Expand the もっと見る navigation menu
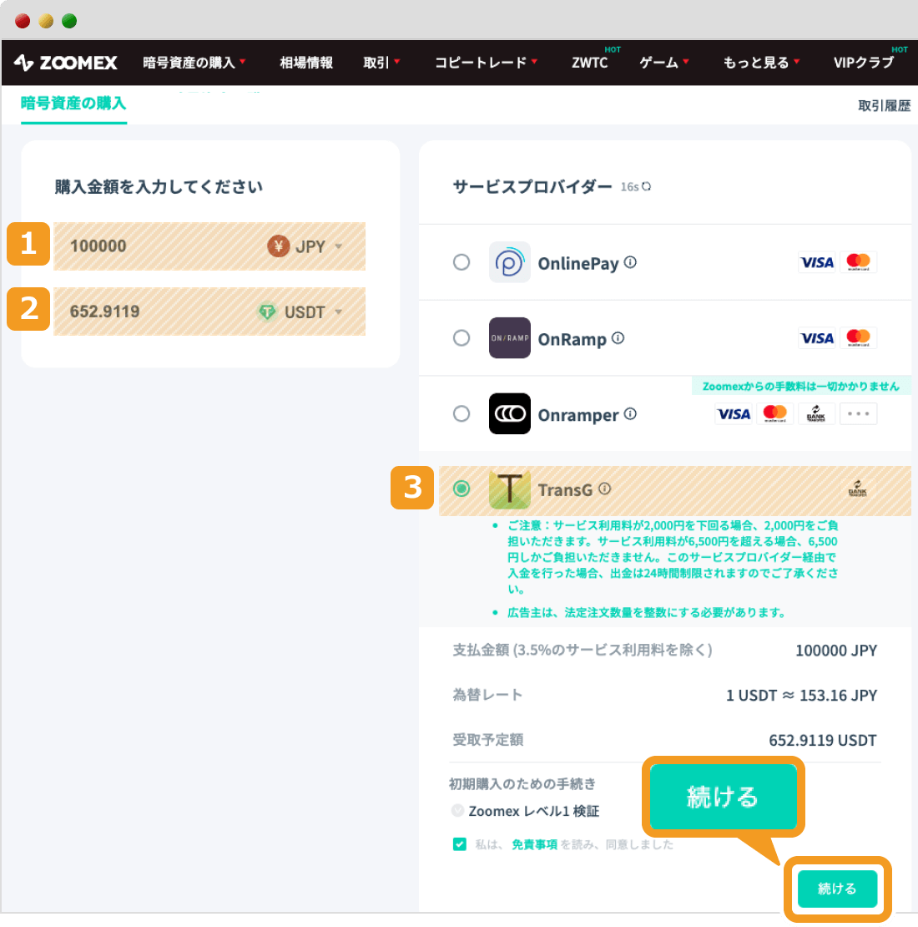 (x=761, y=63)
